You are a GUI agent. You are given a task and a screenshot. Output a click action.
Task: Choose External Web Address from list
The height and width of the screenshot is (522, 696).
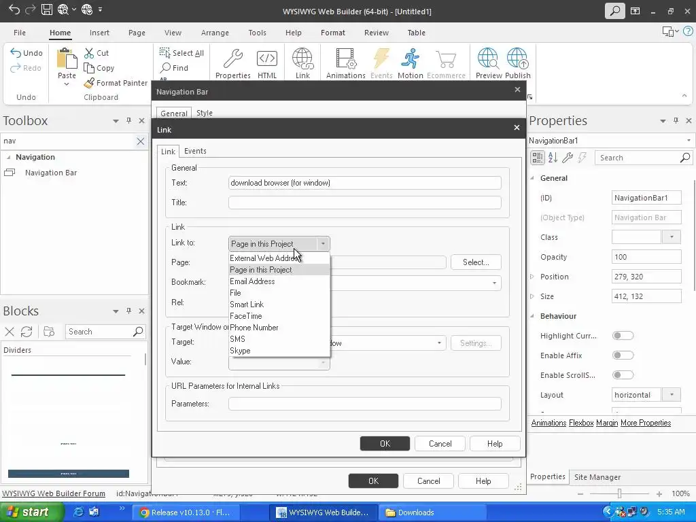pyautogui.click(x=279, y=258)
